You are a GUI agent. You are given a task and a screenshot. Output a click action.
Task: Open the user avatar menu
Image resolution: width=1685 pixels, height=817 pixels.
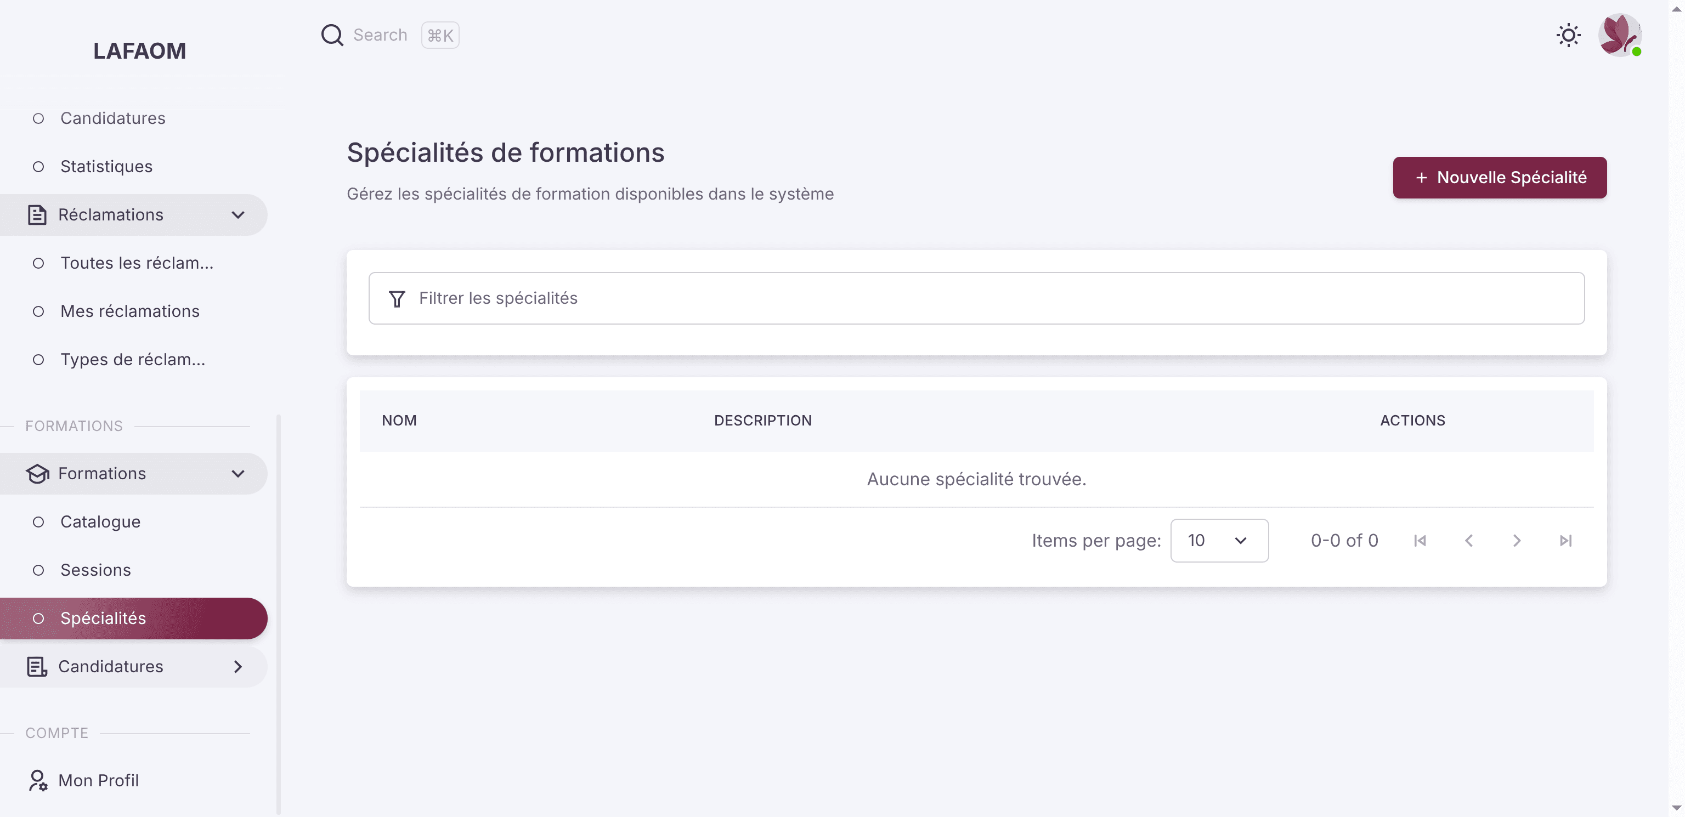click(x=1620, y=35)
